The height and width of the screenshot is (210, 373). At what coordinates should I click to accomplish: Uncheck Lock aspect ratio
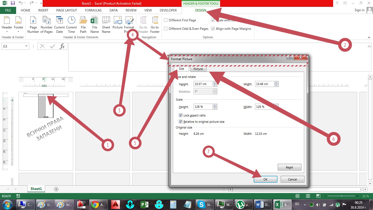[180, 115]
